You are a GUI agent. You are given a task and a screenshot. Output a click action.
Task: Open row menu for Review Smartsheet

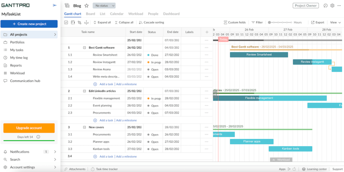point(207,55)
